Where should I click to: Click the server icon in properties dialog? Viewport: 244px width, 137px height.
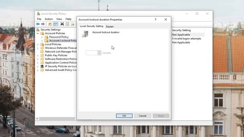pos(85,34)
